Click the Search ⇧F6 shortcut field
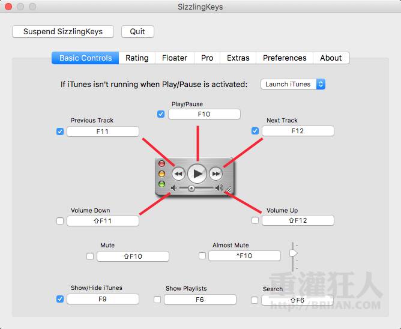Screen dimensions: 401x329 tap(297, 300)
